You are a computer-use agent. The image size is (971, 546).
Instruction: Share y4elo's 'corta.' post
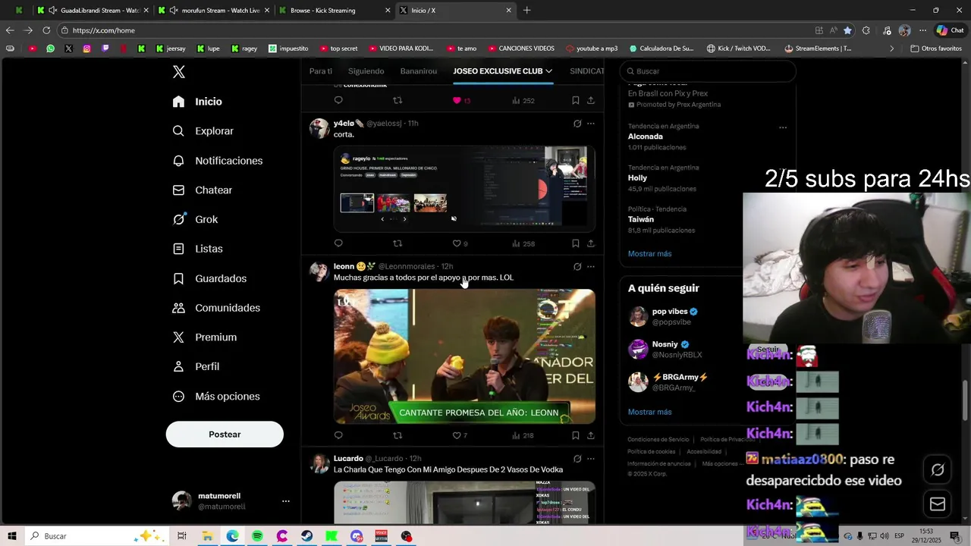(591, 243)
